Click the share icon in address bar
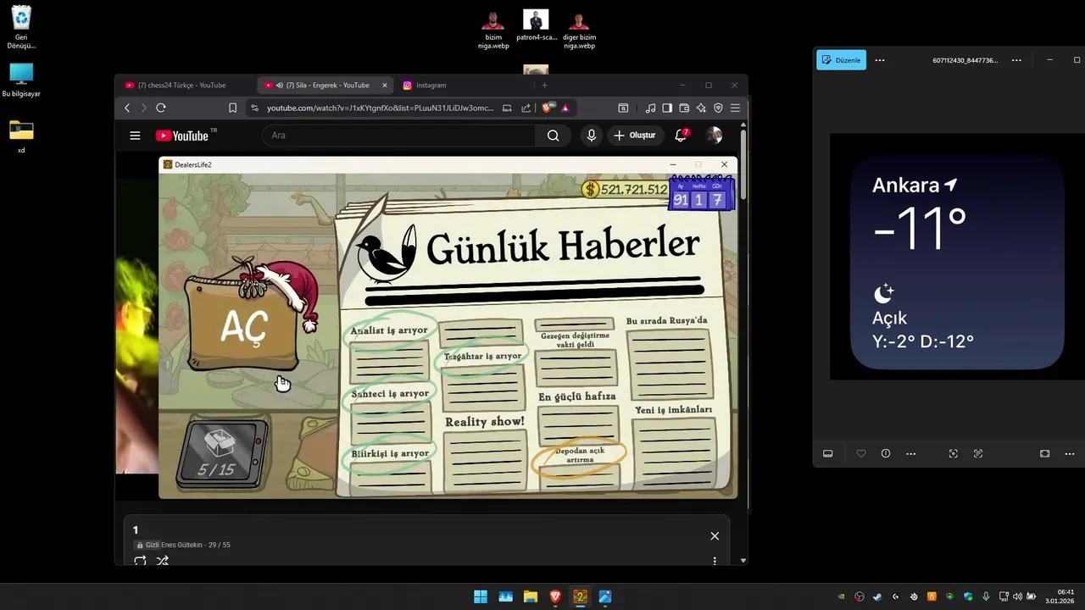 (526, 108)
